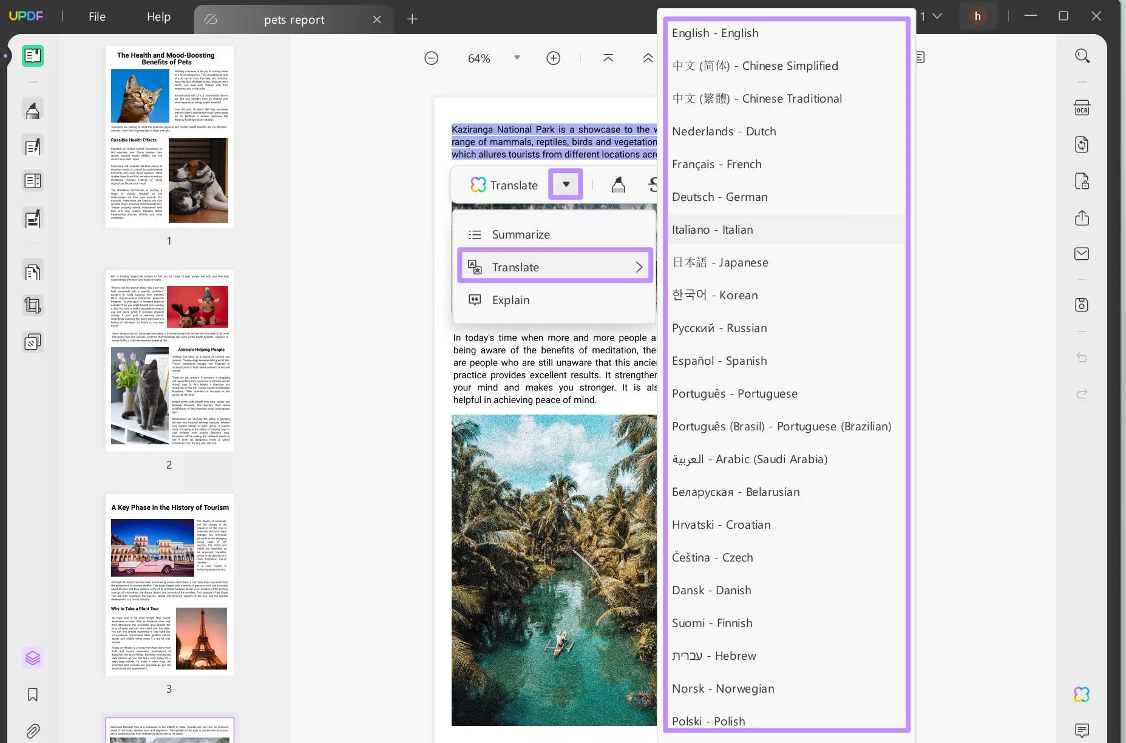Select Español - Spanish language
The width and height of the screenshot is (1126, 743).
[x=787, y=361]
